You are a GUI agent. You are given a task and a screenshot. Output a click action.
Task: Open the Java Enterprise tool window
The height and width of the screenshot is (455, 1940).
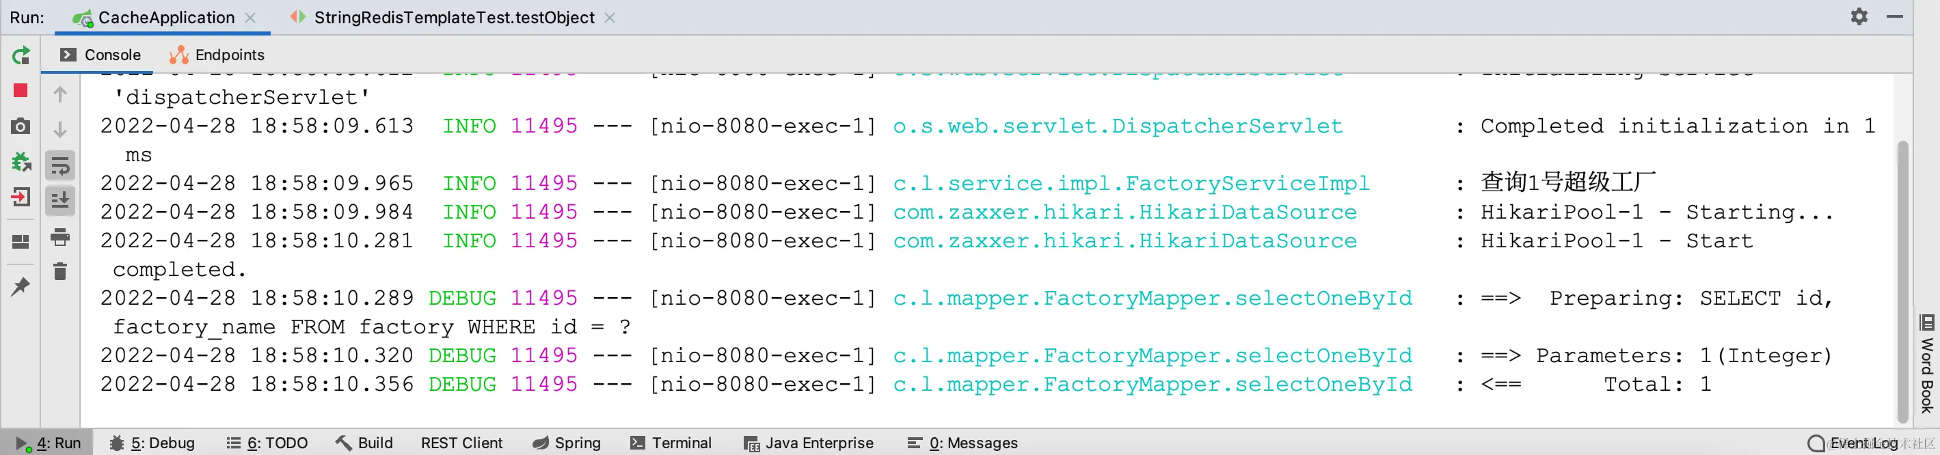pyautogui.click(x=809, y=443)
